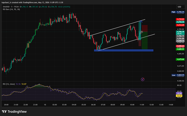Select the red 4,719.03 price tag

180,19
